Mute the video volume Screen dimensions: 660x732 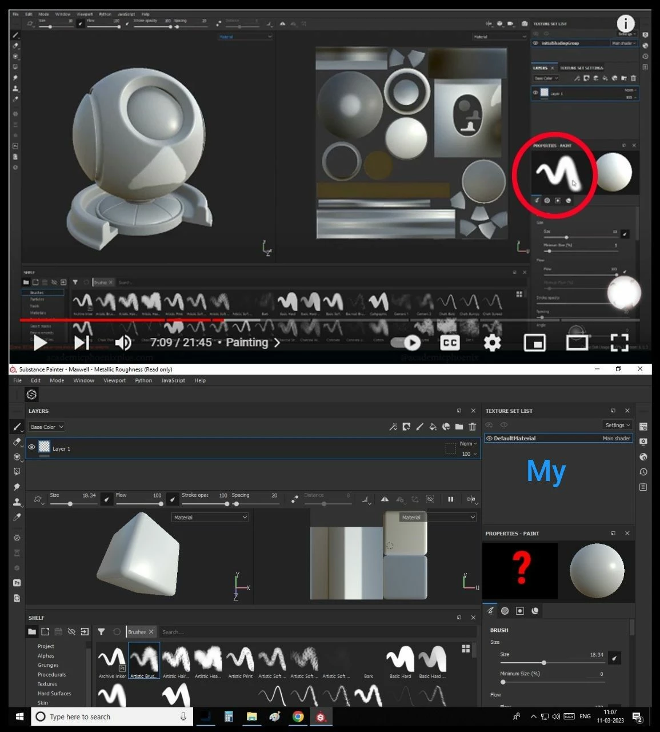(123, 343)
